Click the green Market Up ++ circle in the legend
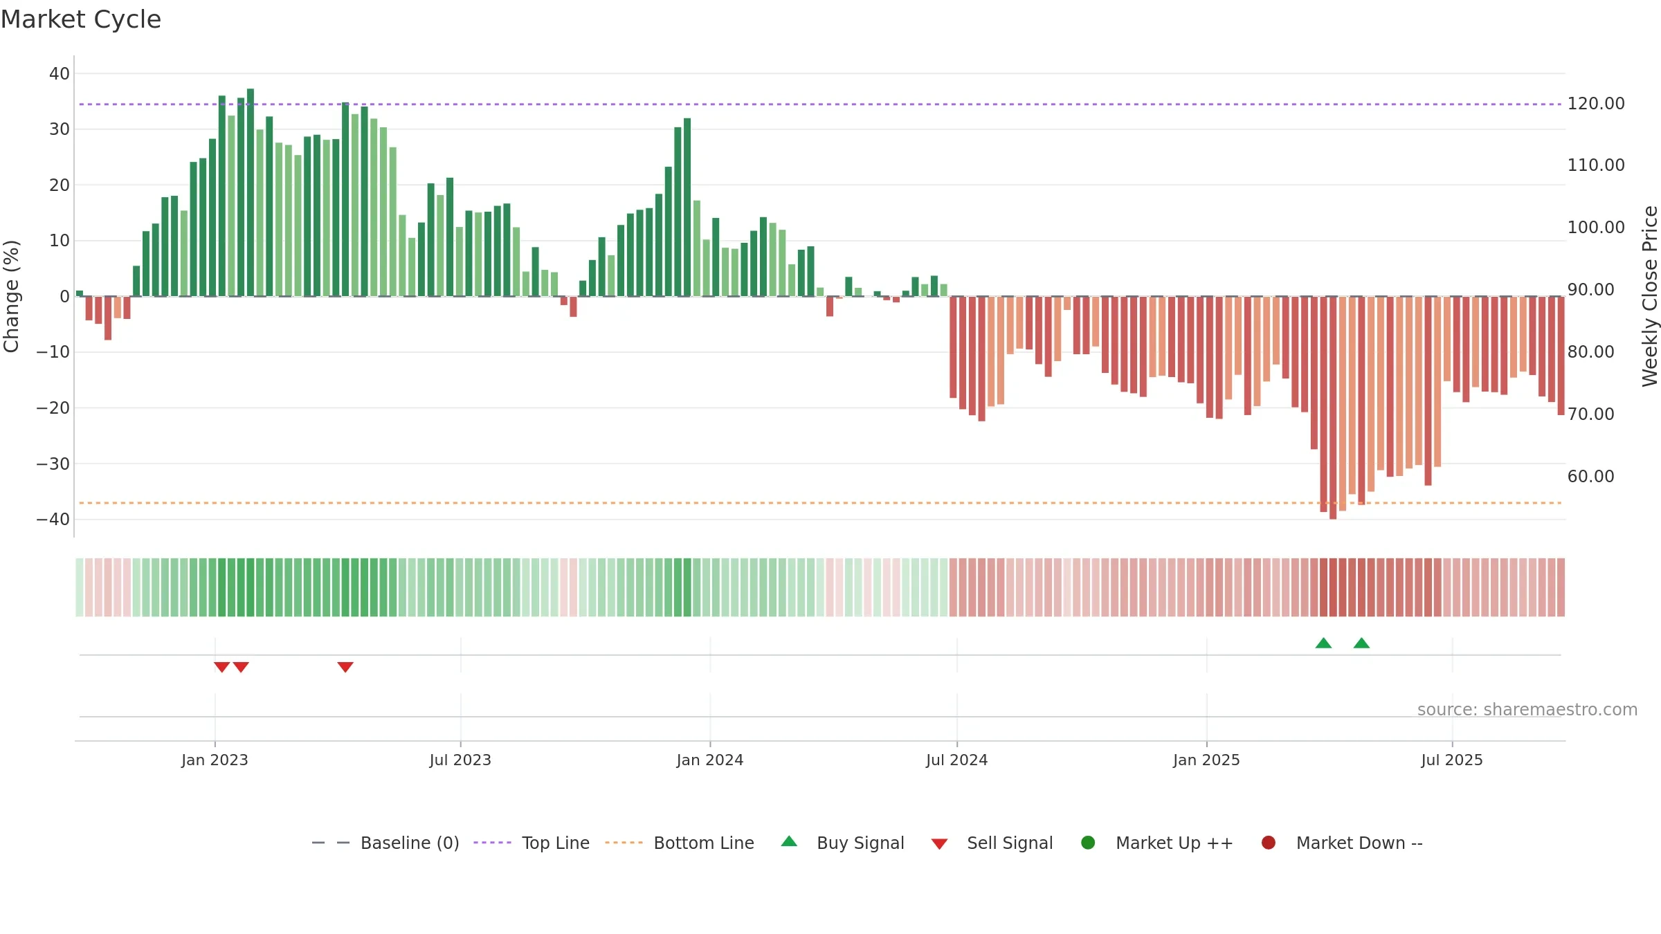 pyautogui.click(x=1088, y=843)
